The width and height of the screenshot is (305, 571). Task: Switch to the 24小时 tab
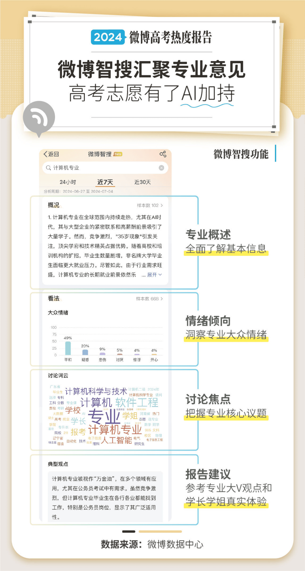pos(68,182)
